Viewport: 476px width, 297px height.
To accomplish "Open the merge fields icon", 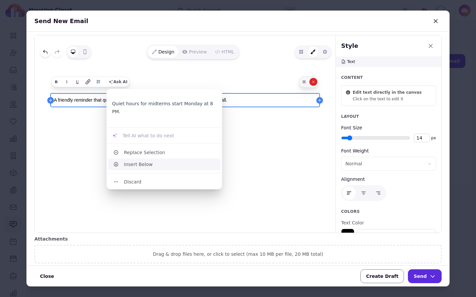I will (x=99, y=82).
